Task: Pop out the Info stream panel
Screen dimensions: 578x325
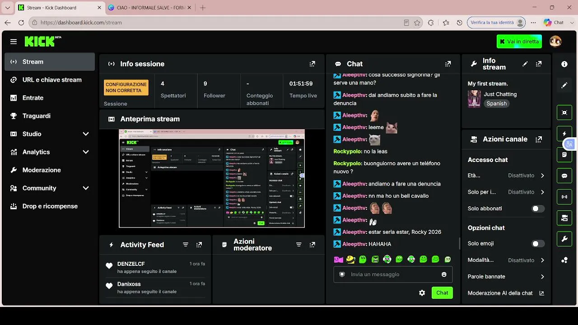Action: pyautogui.click(x=539, y=64)
